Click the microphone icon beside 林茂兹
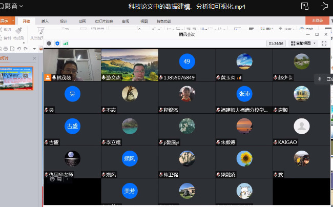 coord(53,78)
